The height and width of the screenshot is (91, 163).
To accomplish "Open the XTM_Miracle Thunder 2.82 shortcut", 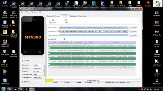I will [5, 43].
